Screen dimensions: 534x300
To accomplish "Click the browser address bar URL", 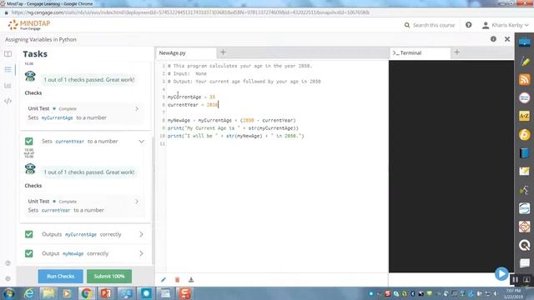I will (191, 12).
